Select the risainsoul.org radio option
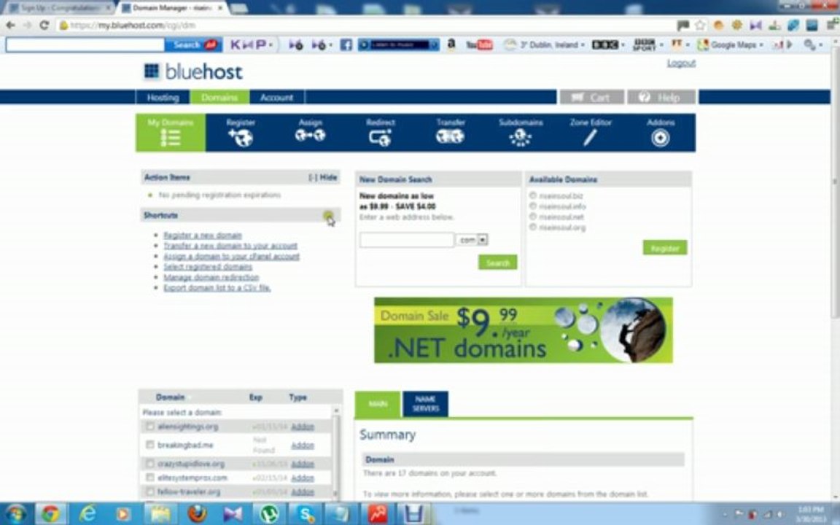This screenshot has width=840, height=525. (x=532, y=227)
